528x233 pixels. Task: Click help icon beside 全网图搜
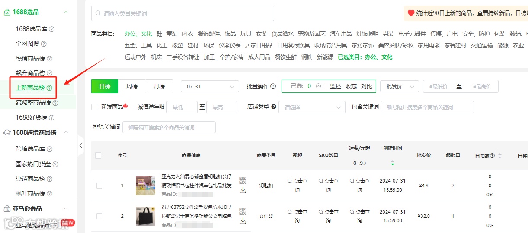pos(44,44)
